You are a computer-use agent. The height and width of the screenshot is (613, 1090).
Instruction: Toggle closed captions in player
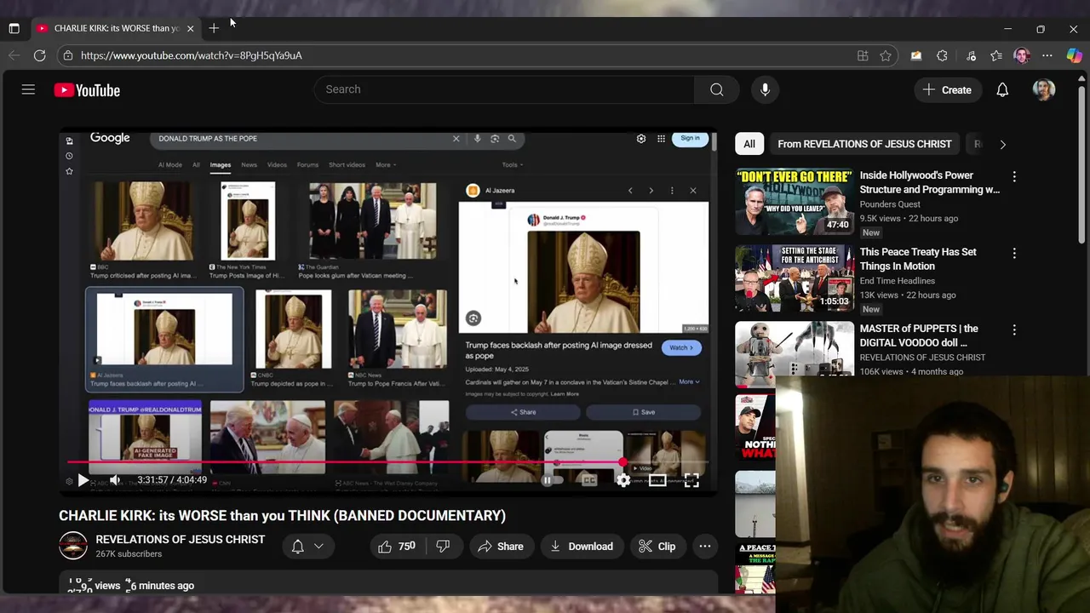(x=588, y=480)
